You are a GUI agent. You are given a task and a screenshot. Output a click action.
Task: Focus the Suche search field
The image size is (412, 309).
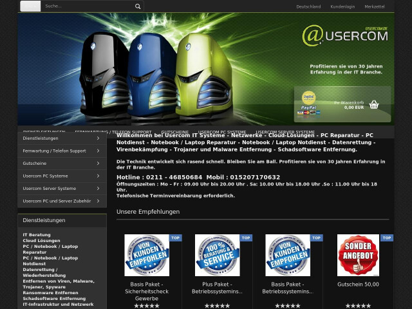pos(88,6)
